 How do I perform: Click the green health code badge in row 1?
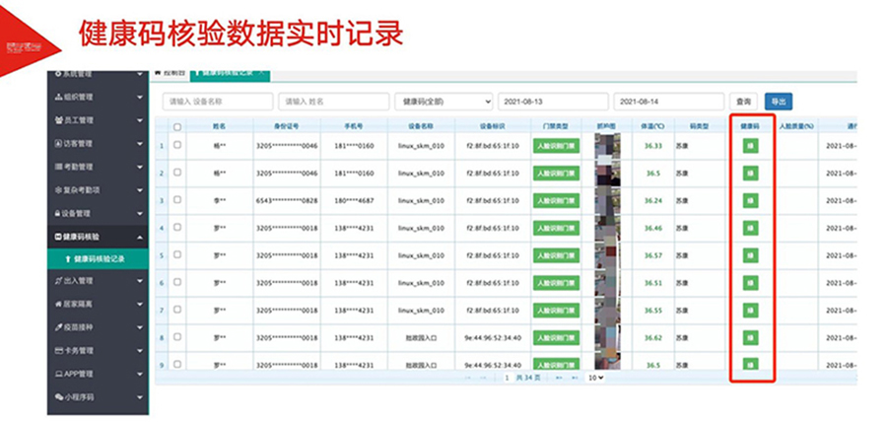pyautogui.click(x=751, y=146)
